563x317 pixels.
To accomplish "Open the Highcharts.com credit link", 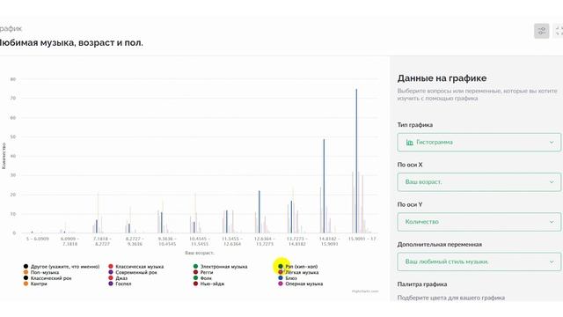I will pos(365,291).
